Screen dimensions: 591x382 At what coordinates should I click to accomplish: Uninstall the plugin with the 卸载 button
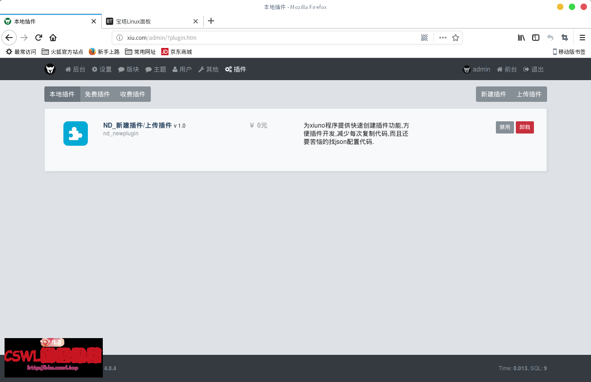tap(524, 127)
